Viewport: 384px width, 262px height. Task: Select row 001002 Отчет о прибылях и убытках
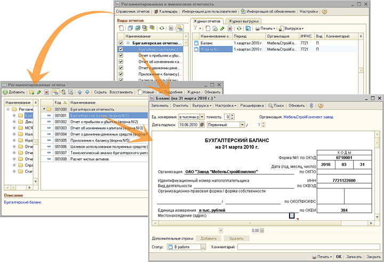coord(94,122)
